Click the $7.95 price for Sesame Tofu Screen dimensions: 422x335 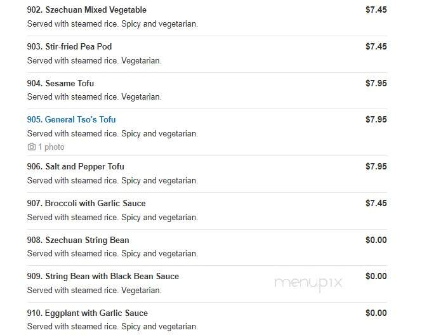pos(376,83)
